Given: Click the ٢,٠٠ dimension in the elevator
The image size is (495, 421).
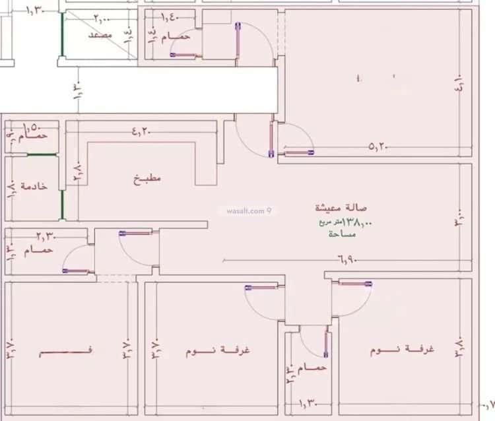Looking at the screenshot, I should point(102,19).
